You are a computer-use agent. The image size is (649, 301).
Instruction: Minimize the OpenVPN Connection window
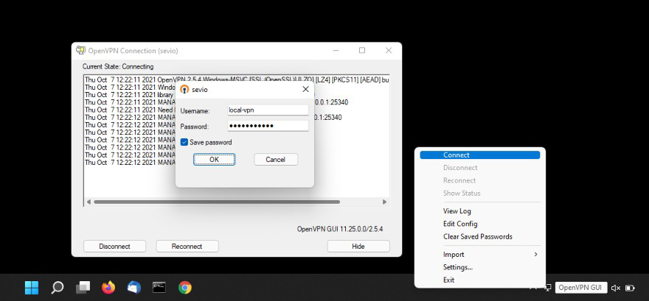[x=336, y=50]
